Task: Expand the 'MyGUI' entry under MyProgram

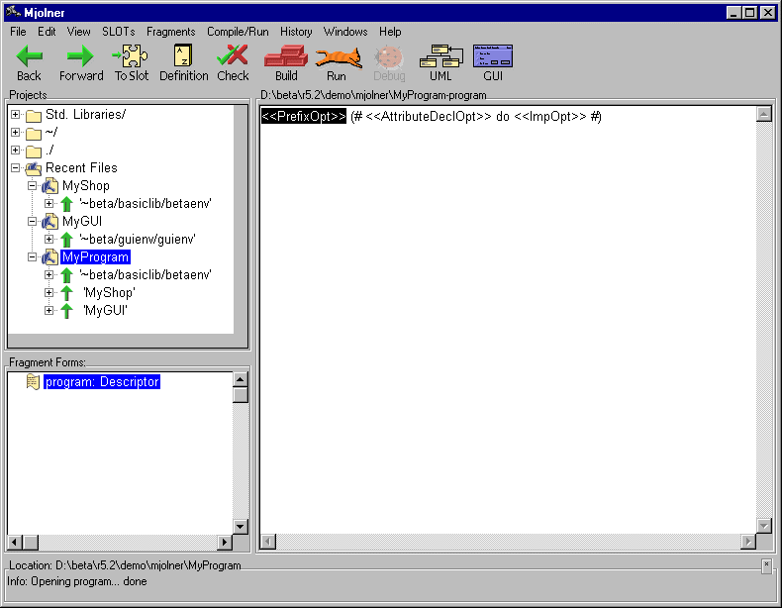Action: tap(49, 311)
